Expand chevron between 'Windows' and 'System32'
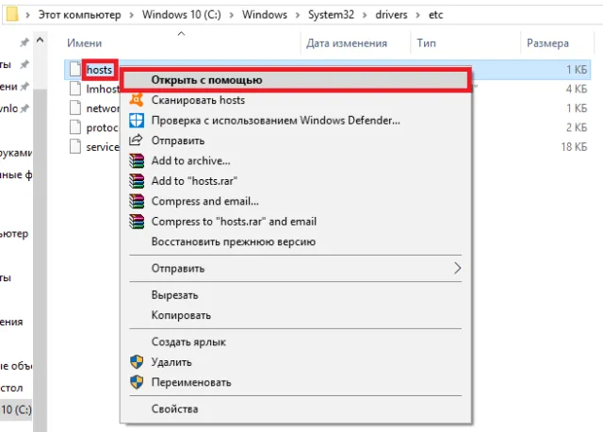 click(x=298, y=15)
